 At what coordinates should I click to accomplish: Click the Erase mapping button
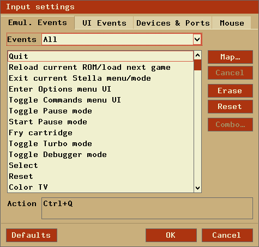[x=230, y=91]
